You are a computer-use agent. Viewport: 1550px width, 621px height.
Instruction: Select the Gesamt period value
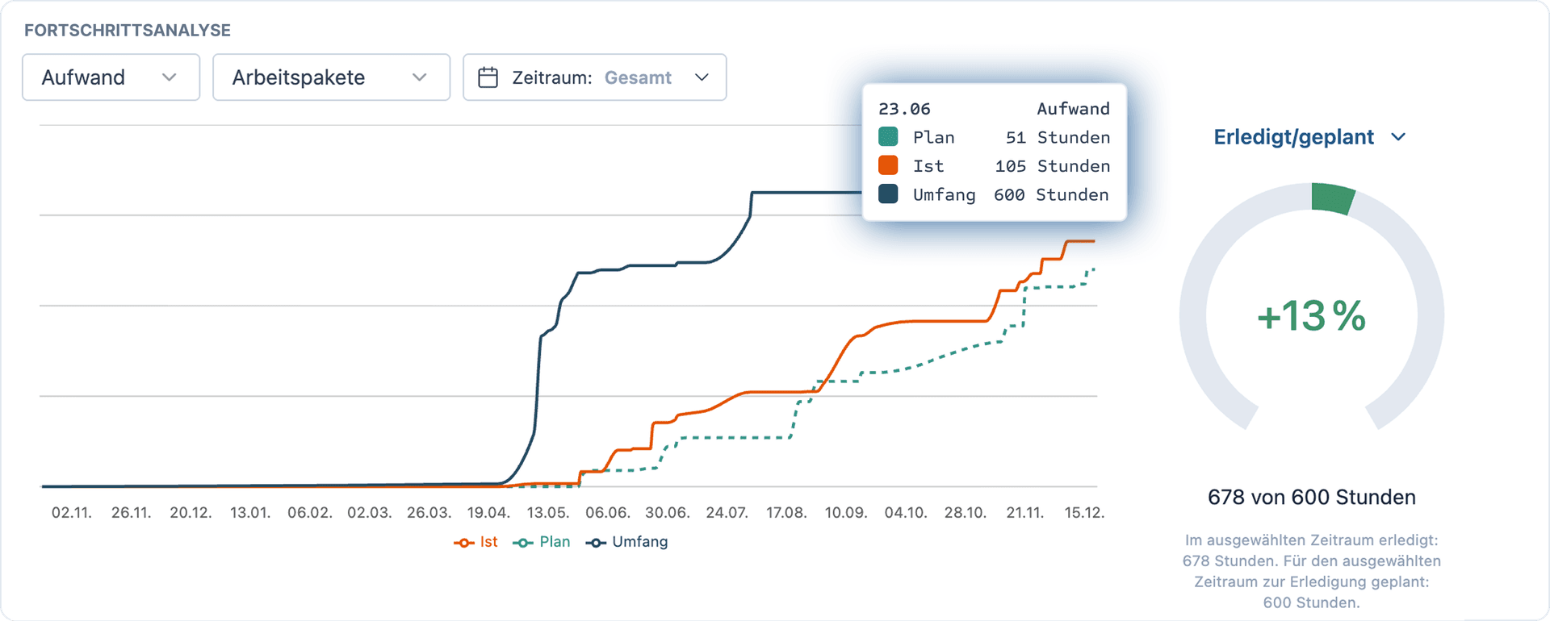pos(638,77)
